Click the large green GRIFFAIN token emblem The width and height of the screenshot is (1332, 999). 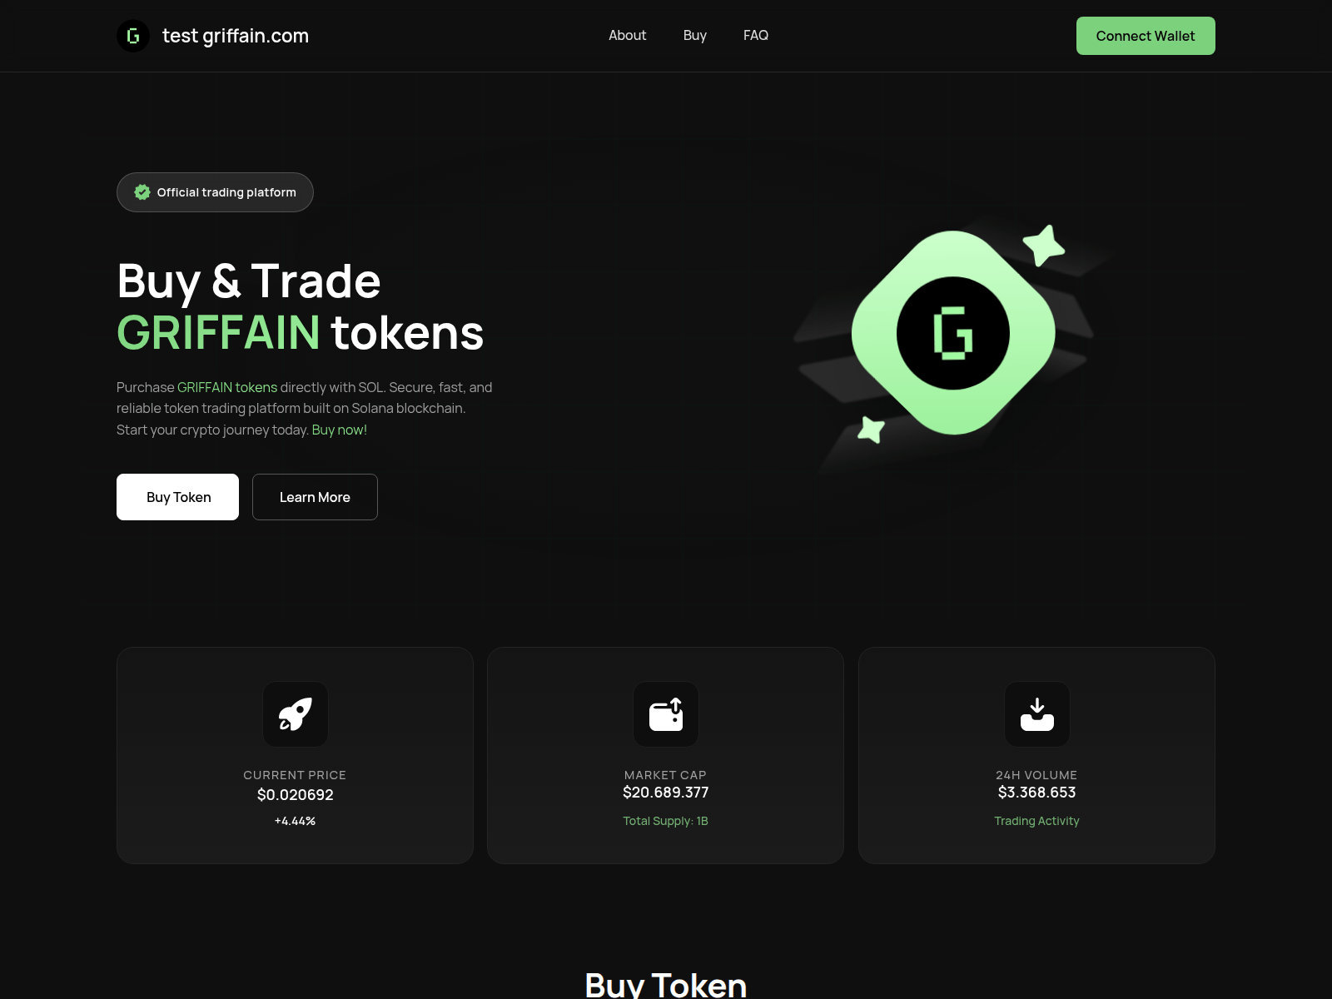[x=953, y=333]
